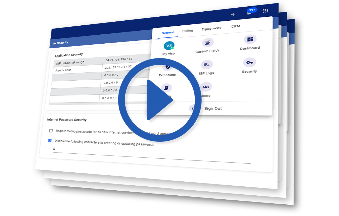
Task: Select the ISP default IP range cell
Action: tap(79, 62)
